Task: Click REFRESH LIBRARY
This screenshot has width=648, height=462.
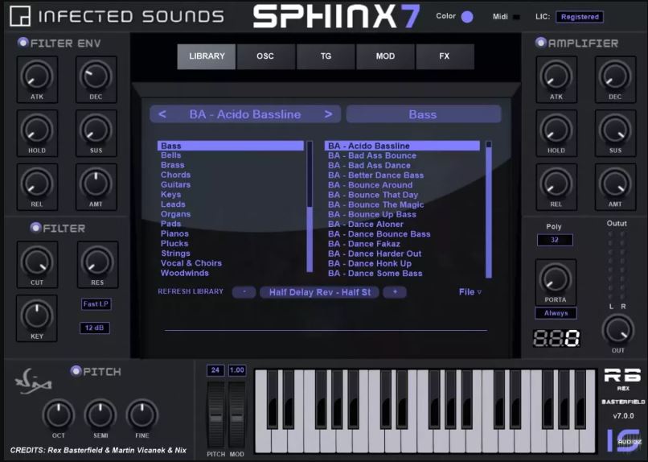Action: click(x=191, y=291)
